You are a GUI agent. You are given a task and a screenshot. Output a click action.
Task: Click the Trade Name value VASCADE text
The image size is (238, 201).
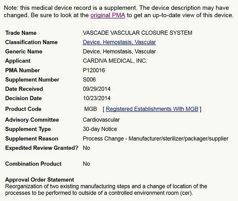[x=137, y=33]
